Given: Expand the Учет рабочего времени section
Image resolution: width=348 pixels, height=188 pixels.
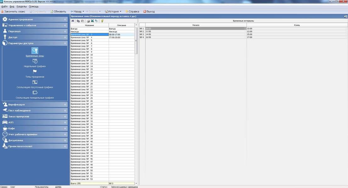Looking at the screenshot, I should click(34, 134).
